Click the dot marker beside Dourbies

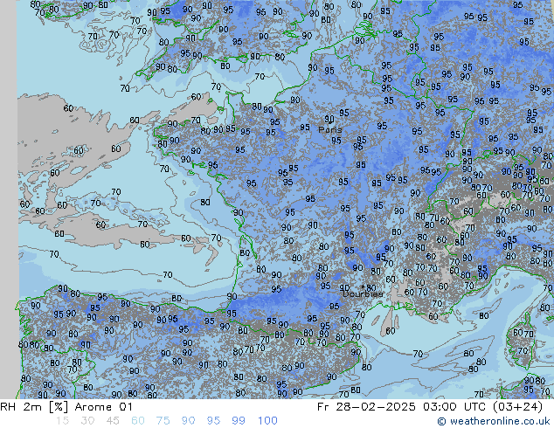click(x=363, y=286)
